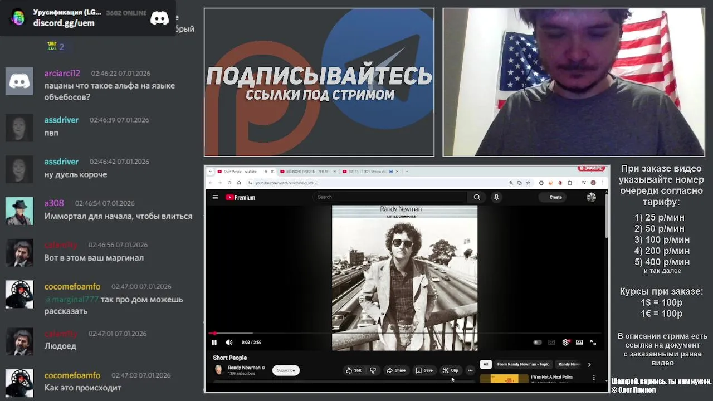The height and width of the screenshot is (401, 713).
Task: Close the Short People browser tab
Action: (x=272, y=172)
